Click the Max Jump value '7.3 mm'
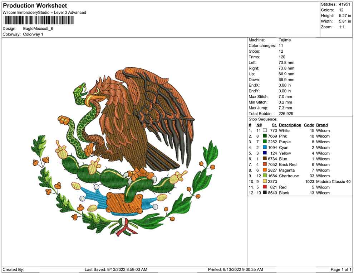Image resolution: width=354 pixels, height=273 pixels. click(x=285, y=108)
